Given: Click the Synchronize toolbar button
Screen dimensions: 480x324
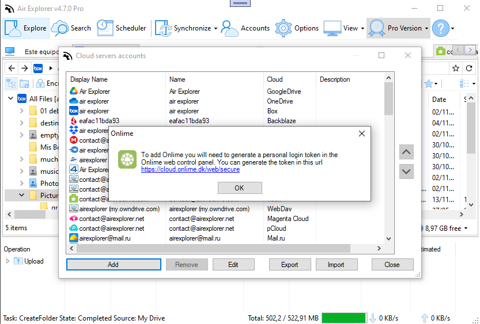Looking at the screenshot, I should (183, 28).
